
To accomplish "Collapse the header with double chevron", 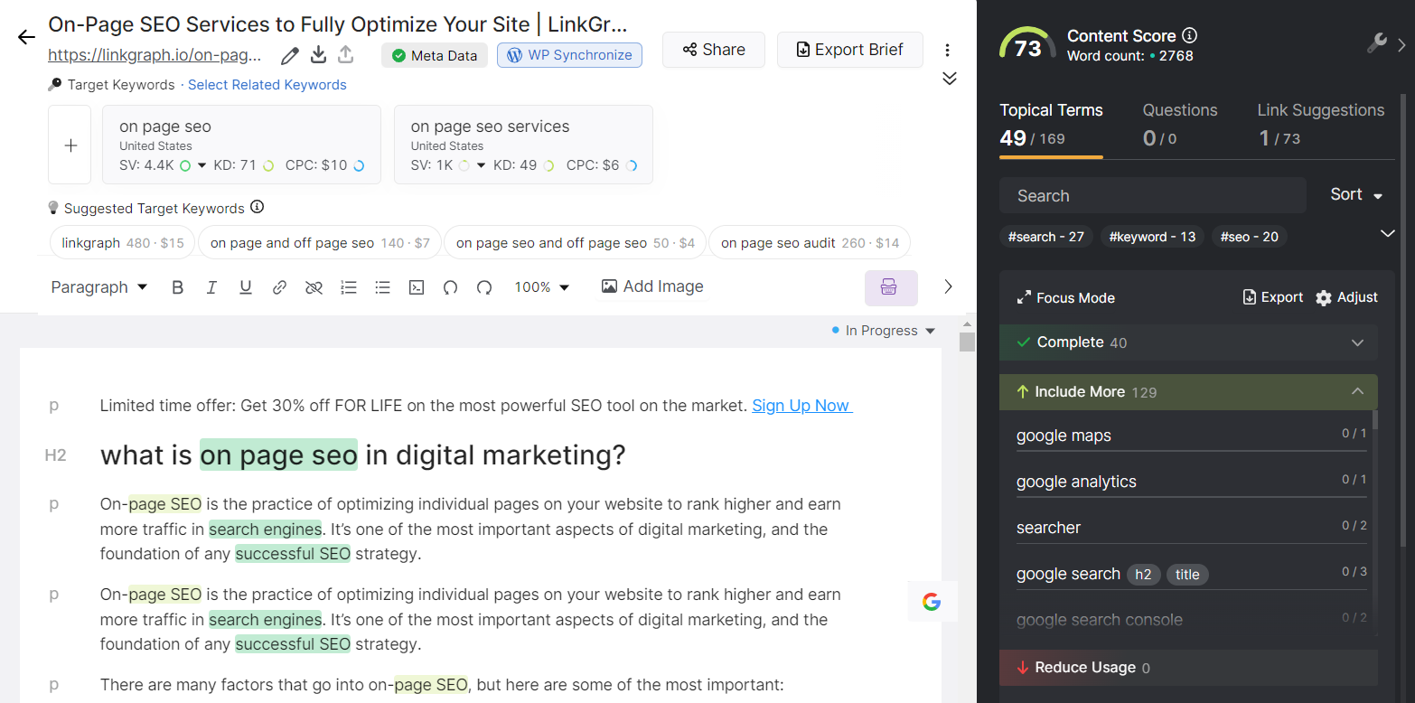I will (x=949, y=79).
